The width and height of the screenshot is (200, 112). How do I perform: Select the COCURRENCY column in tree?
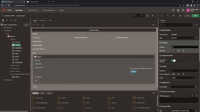[x=19, y=63]
